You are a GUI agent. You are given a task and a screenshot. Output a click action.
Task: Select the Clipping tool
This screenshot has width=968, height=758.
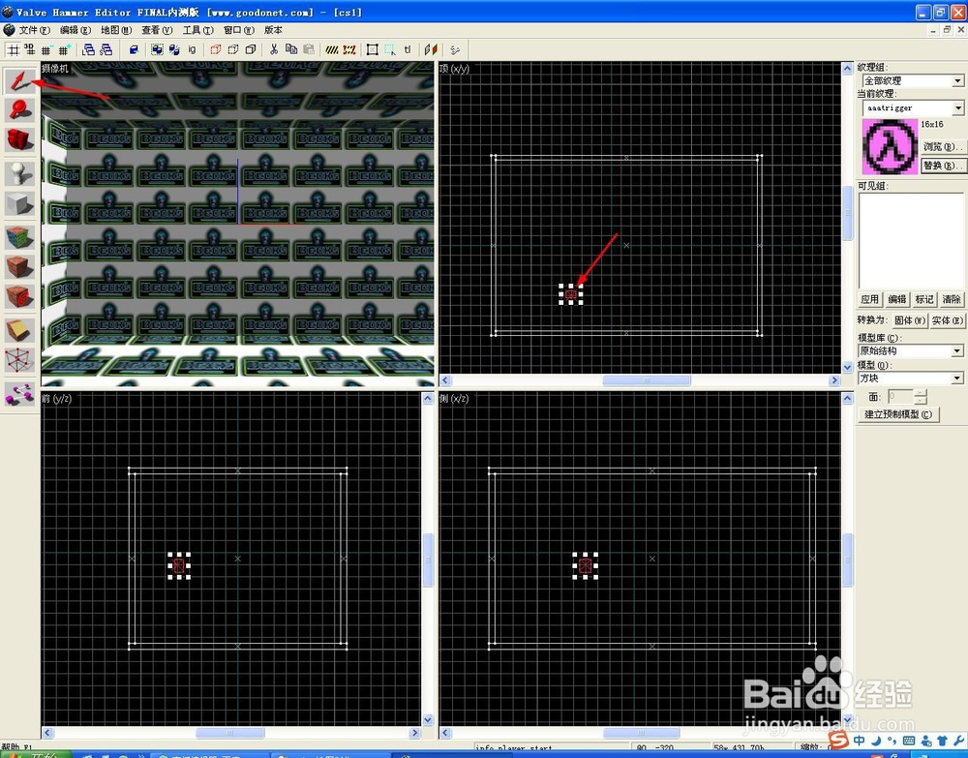[x=19, y=330]
